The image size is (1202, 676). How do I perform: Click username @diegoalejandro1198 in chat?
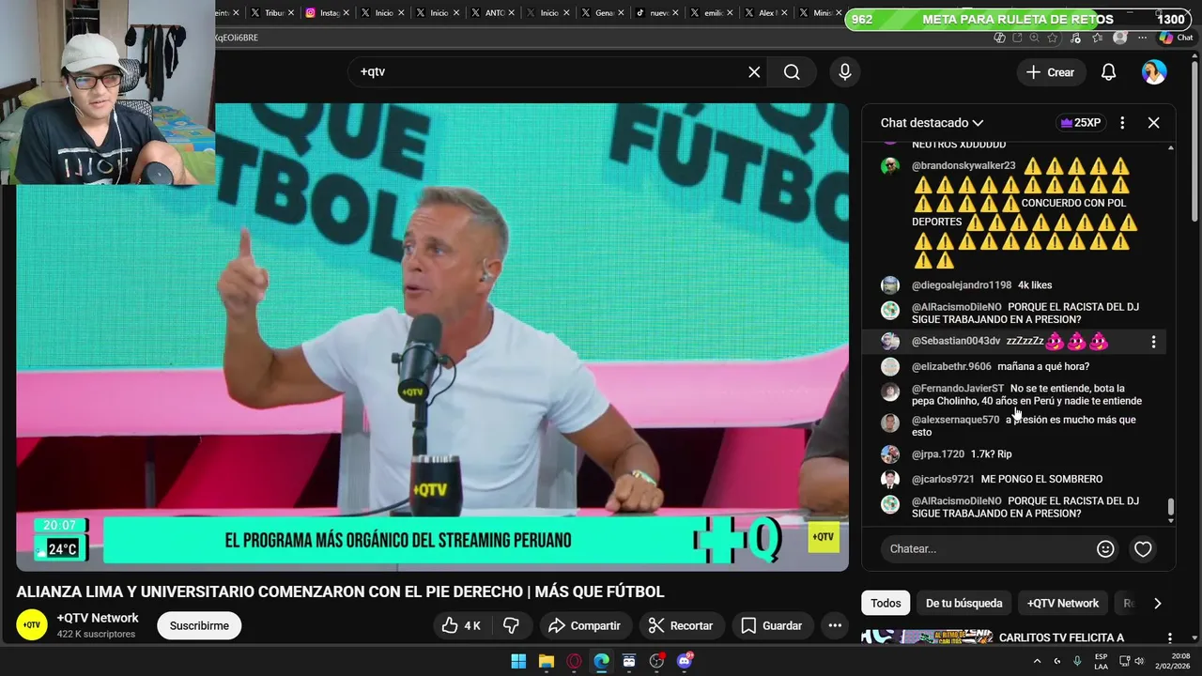pyautogui.click(x=962, y=285)
